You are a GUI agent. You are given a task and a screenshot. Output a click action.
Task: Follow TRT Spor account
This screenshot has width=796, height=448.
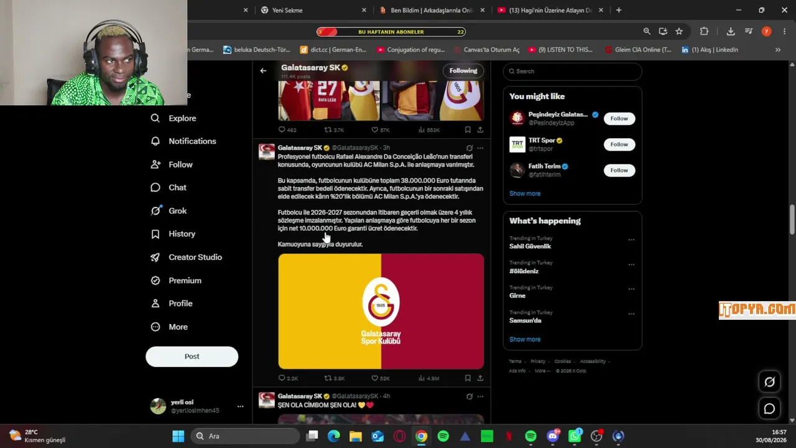click(x=619, y=144)
